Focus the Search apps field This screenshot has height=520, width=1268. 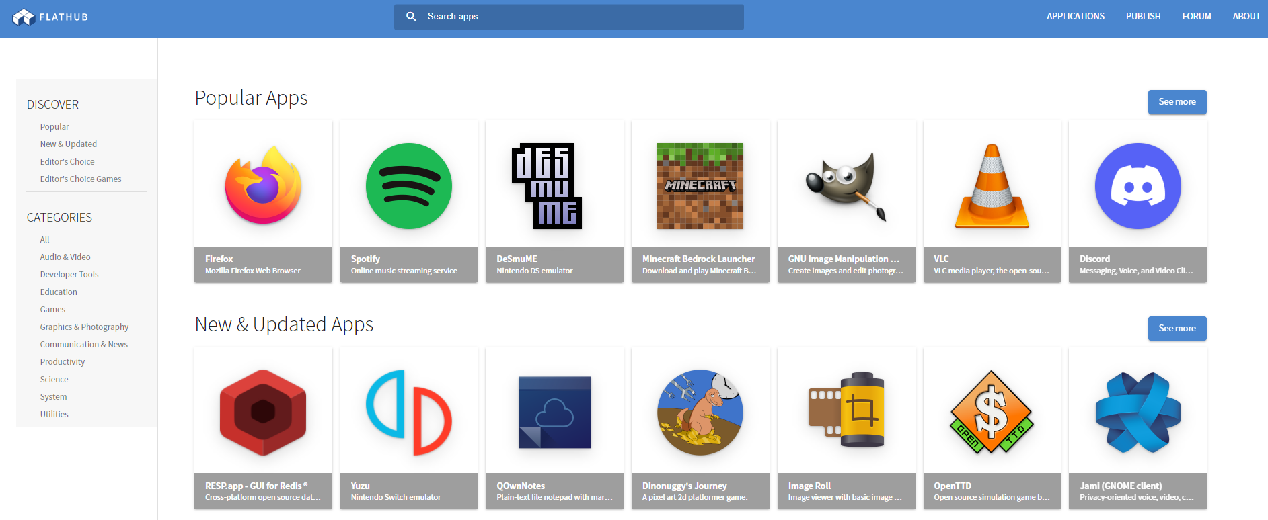tap(569, 17)
